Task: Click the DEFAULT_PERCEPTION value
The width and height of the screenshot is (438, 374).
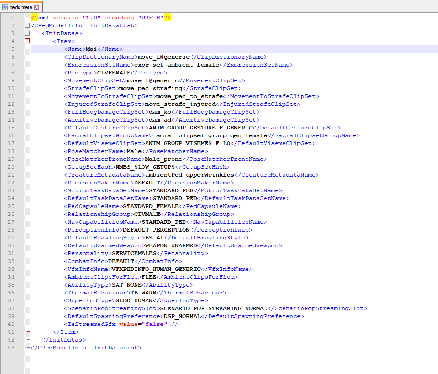Action: pyautogui.click(x=156, y=230)
